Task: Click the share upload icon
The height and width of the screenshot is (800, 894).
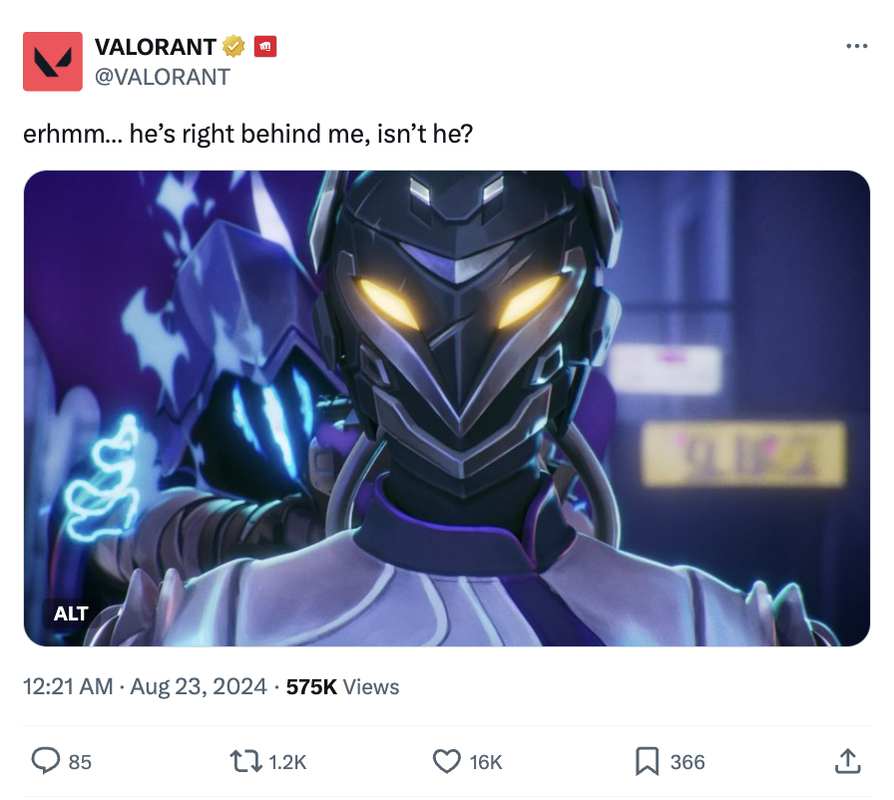Action: 847,761
